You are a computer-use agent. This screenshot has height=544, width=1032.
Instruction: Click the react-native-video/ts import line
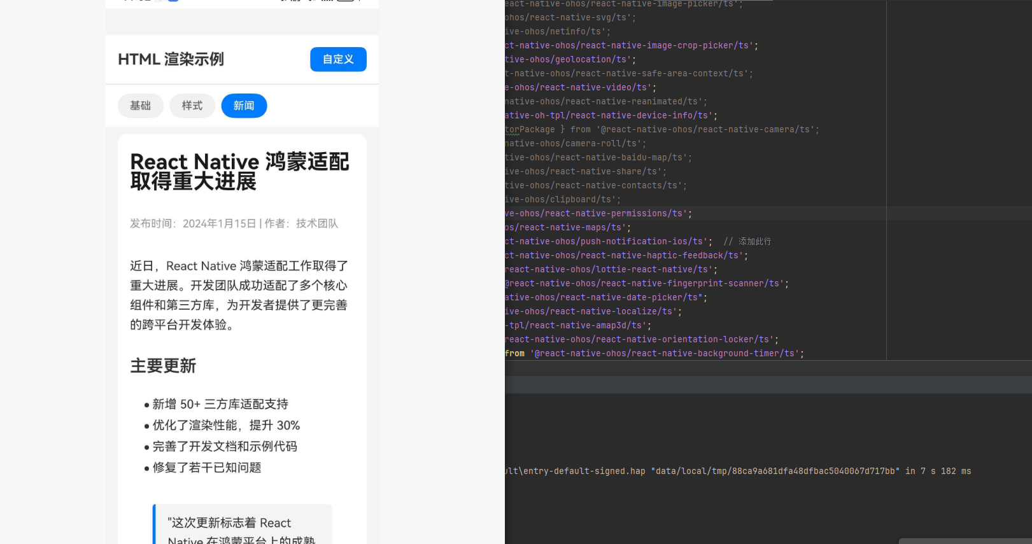[x=580, y=87]
